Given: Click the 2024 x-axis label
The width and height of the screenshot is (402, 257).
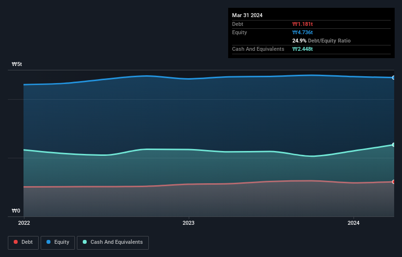Looking at the screenshot, I should coord(354,223).
